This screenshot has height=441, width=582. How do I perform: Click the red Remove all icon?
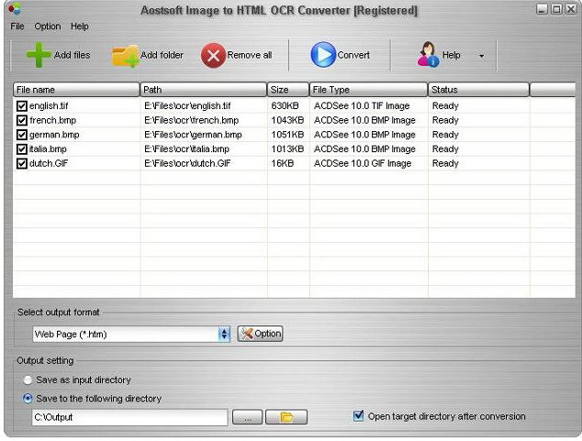(x=213, y=56)
